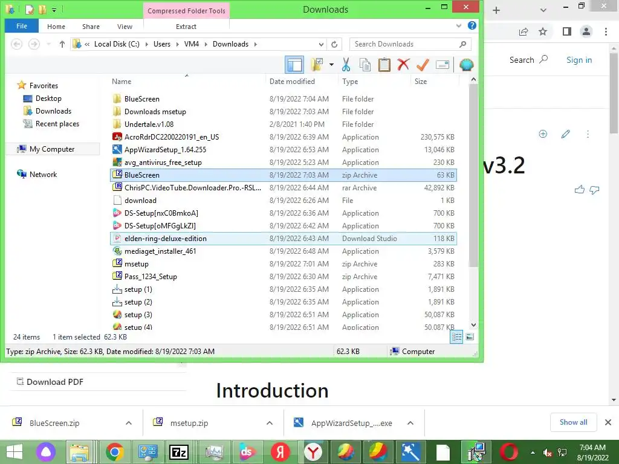Open Chrome profile avatar icon
619x464 pixels.
[586, 31]
